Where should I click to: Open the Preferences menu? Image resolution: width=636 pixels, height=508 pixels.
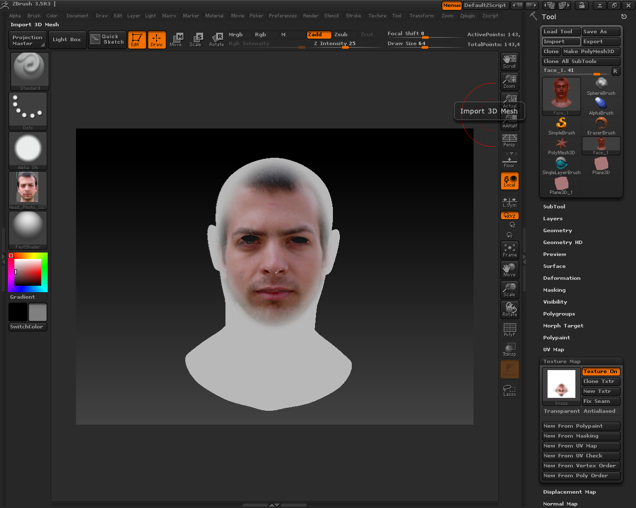(x=283, y=16)
